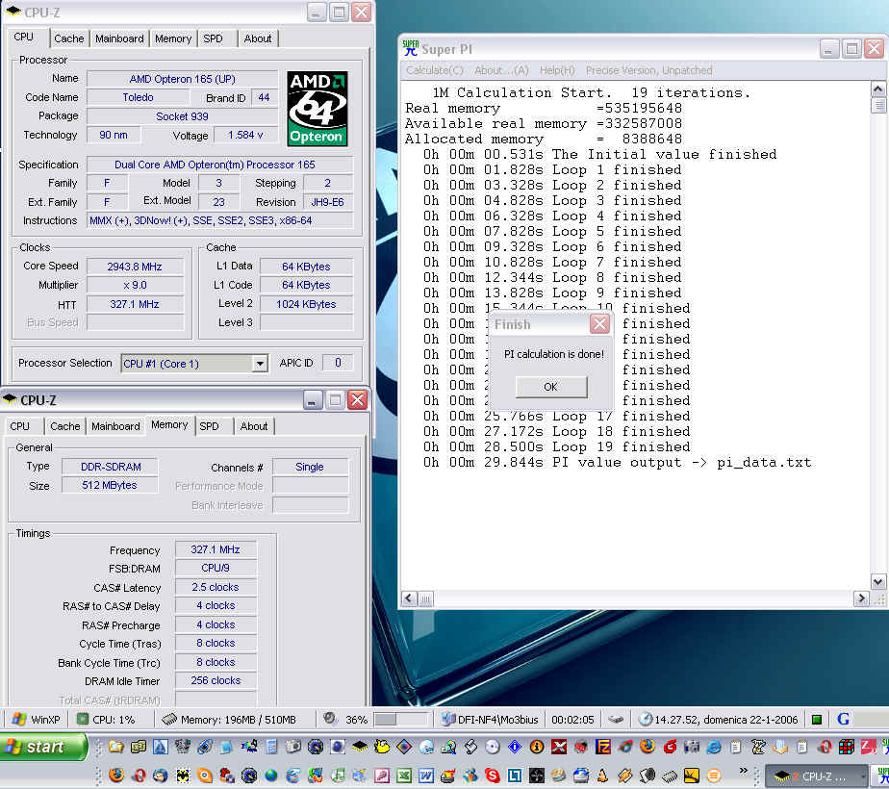This screenshot has height=789, width=889.
Task: Open Mozilla Firefox from the bottom quick launch row
Action: click(x=116, y=775)
